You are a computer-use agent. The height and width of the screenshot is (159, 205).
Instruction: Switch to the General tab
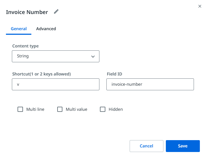[19, 29]
